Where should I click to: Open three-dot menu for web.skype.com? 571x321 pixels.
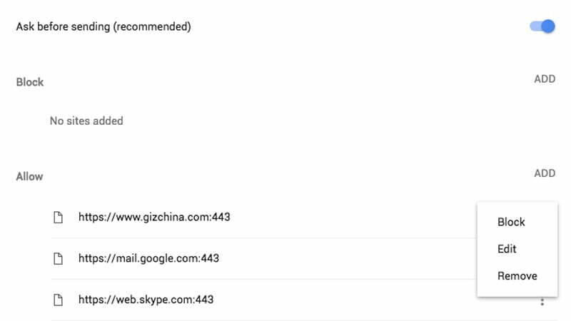coord(542,302)
